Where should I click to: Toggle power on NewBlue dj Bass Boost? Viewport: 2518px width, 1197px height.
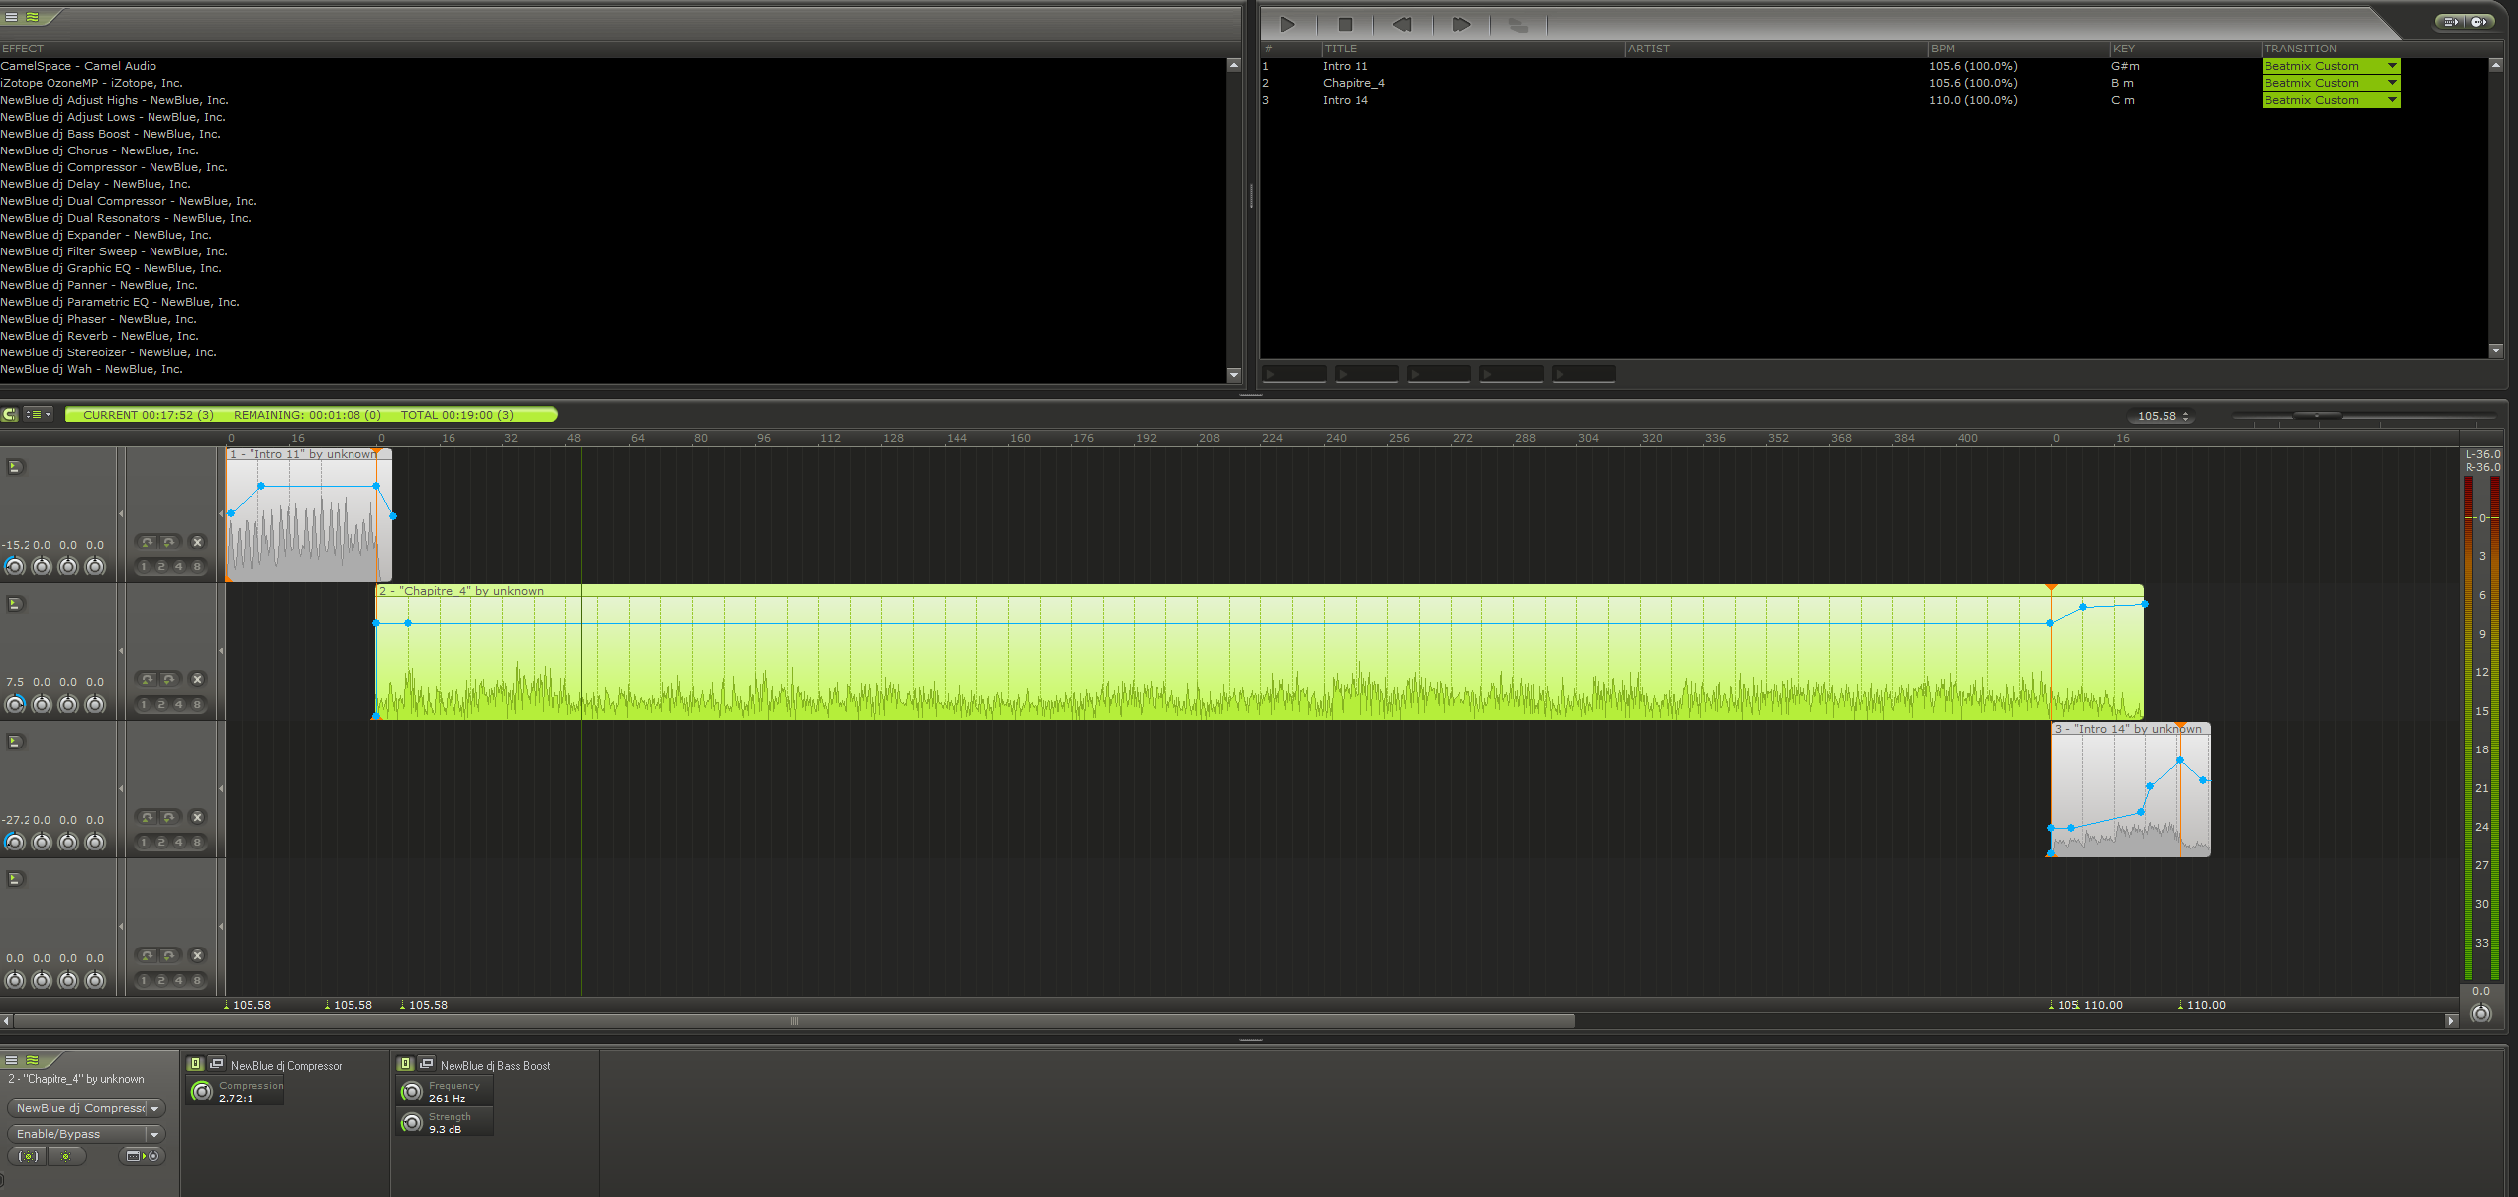point(405,1064)
